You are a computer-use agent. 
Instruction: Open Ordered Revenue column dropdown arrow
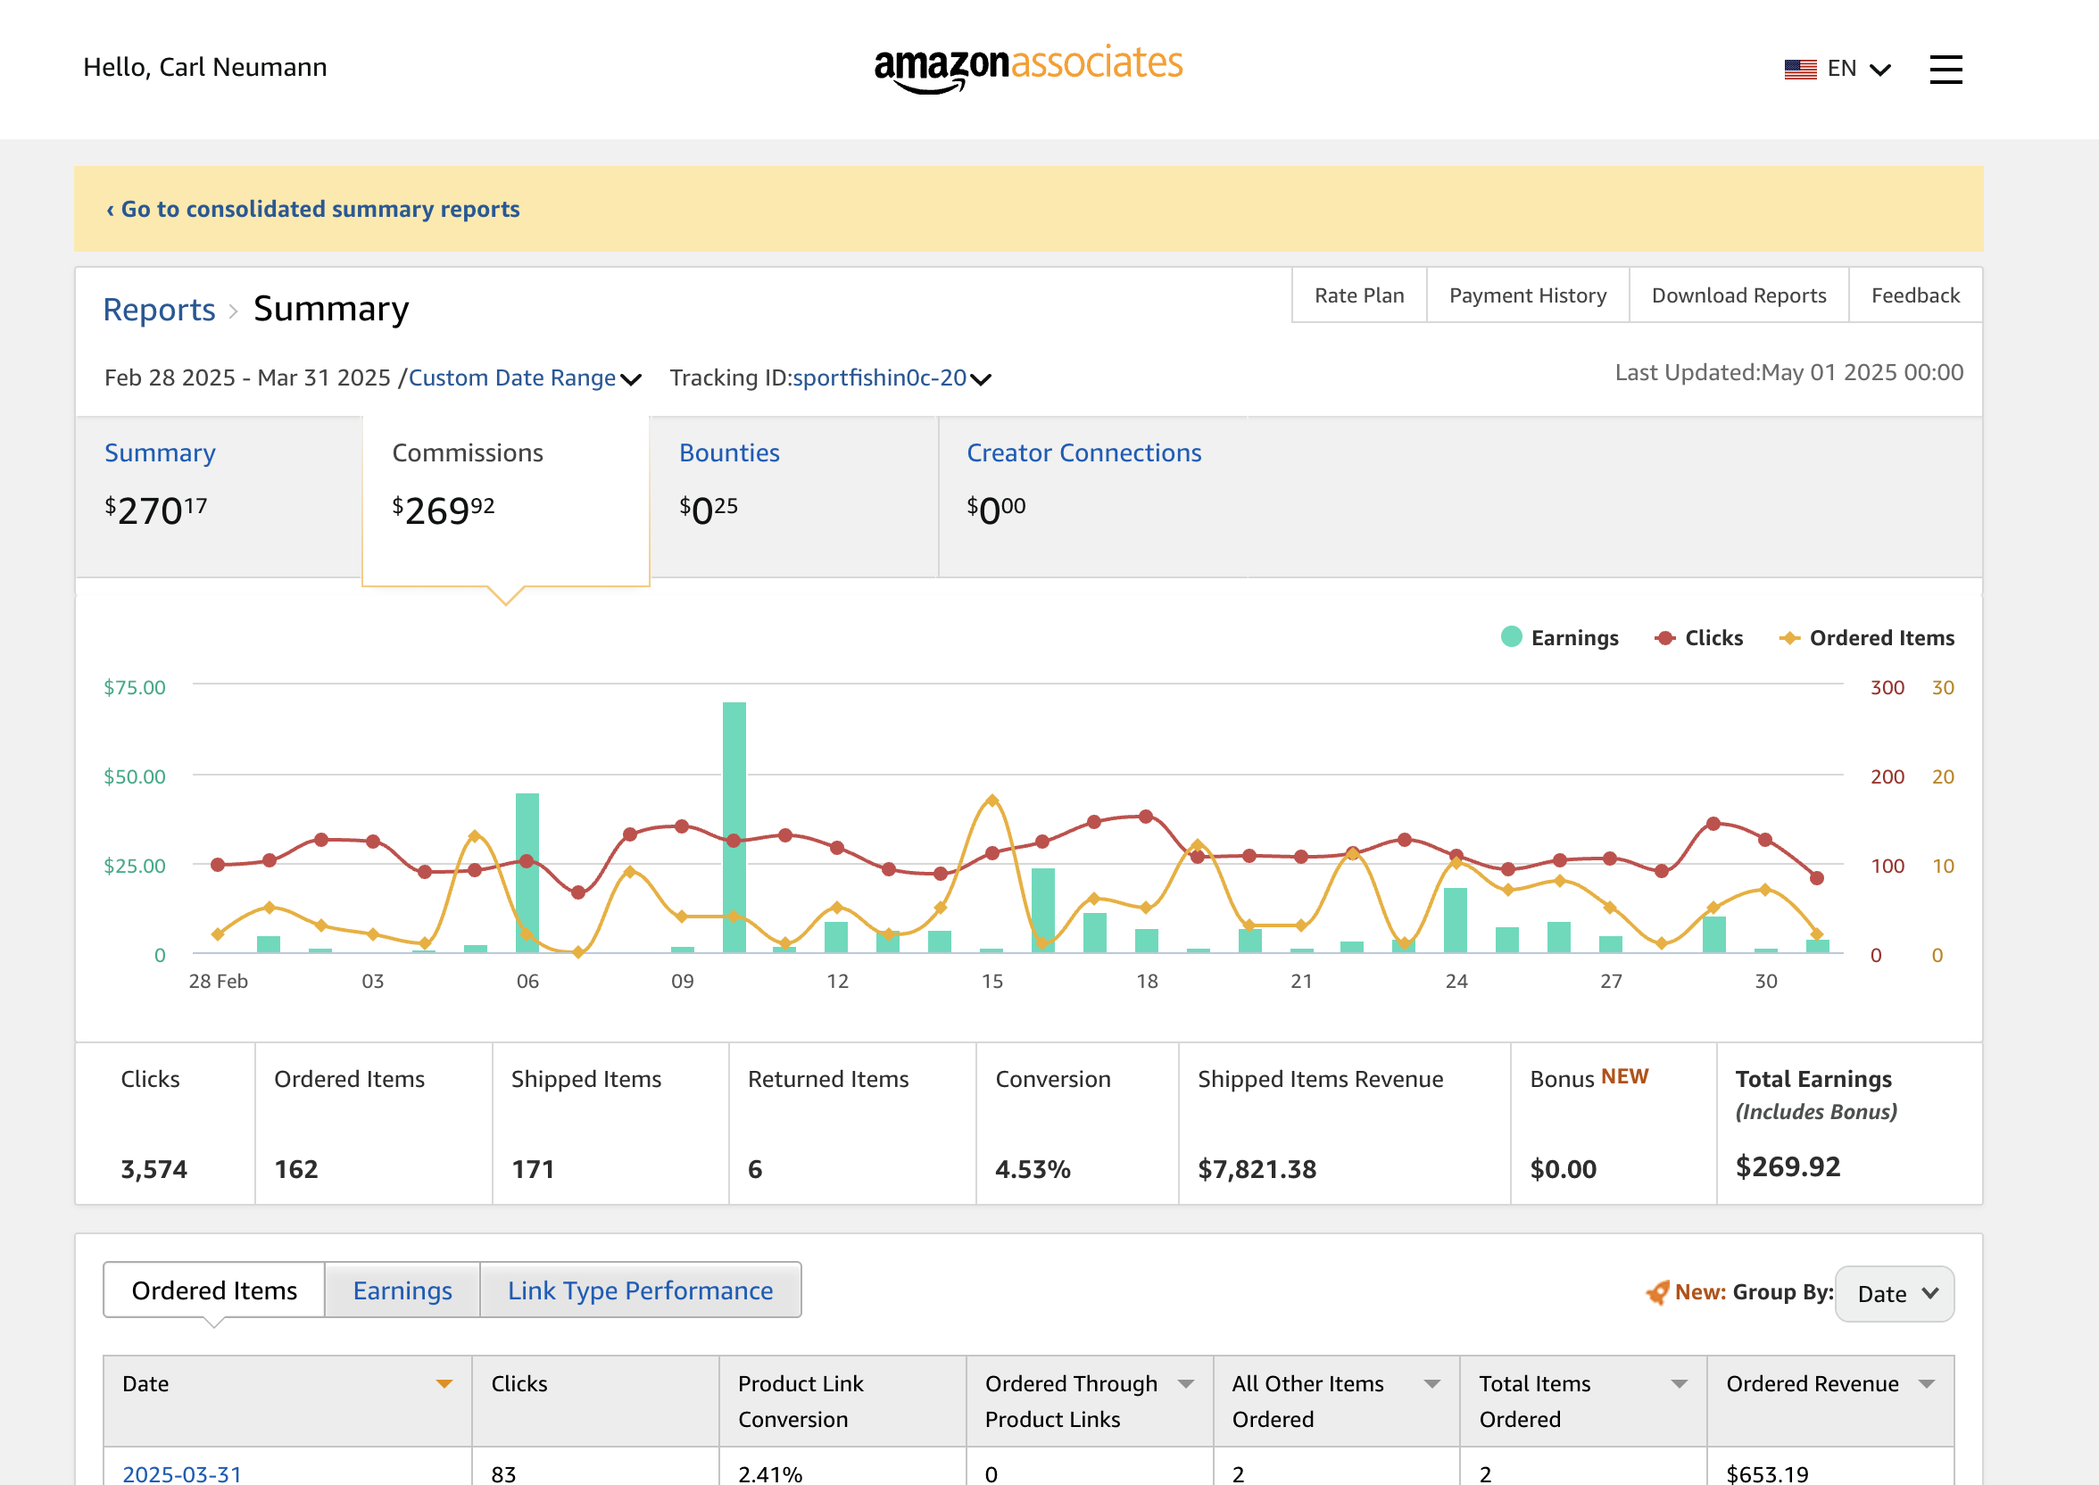coord(1927,1383)
